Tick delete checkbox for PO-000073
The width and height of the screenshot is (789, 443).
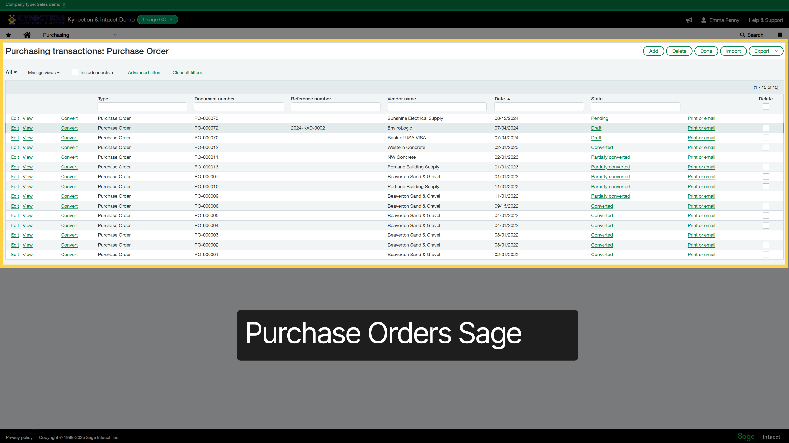766,118
